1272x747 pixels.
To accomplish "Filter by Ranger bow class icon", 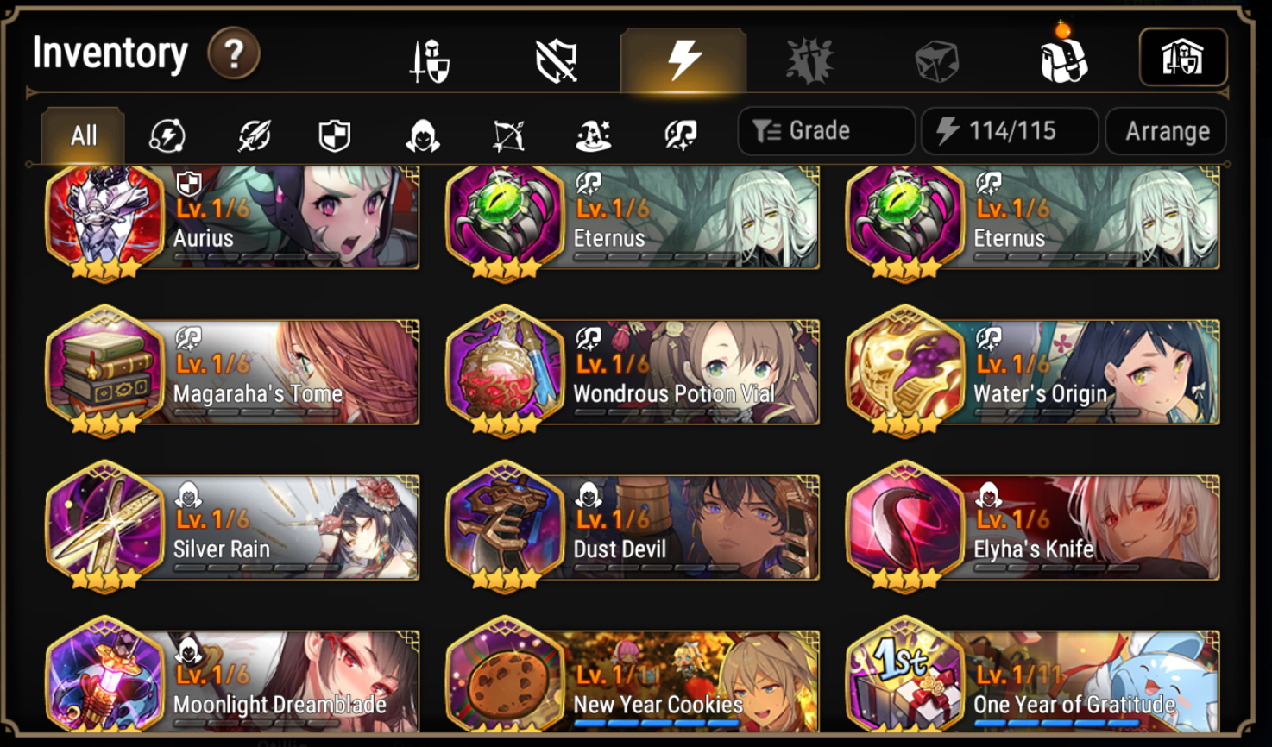I will pyautogui.click(x=508, y=135).
